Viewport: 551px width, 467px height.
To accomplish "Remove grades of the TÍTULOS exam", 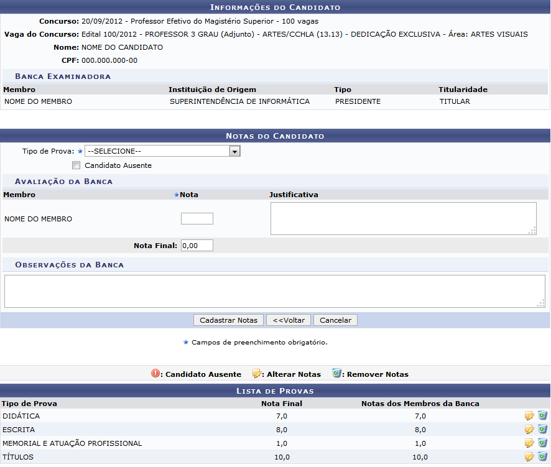I will [542, 457].
